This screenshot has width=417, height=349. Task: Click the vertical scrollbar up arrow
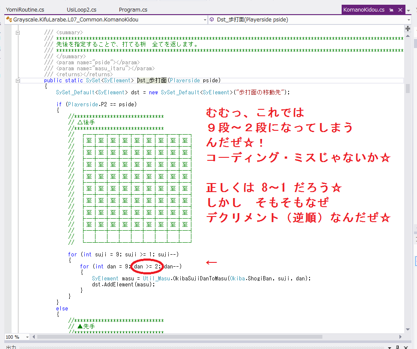click(x=408, y=36)
